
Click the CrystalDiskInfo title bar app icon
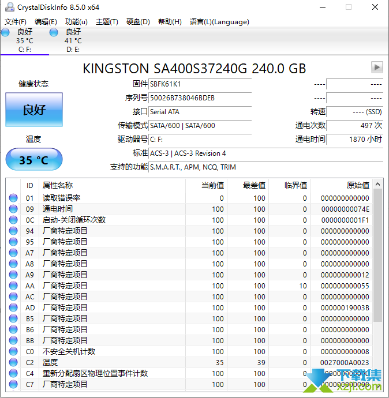(10, 7)
